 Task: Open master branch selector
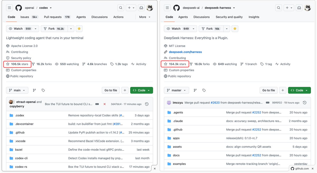pyautogui.click(x=176, y=90)
